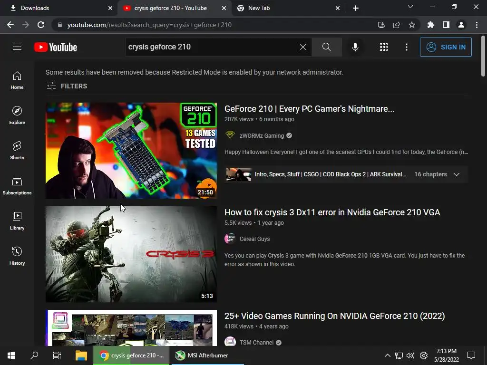Close the Downloads tab
Image resolution: width=487 pixels, height=365 pixels.
pos(110,8)
